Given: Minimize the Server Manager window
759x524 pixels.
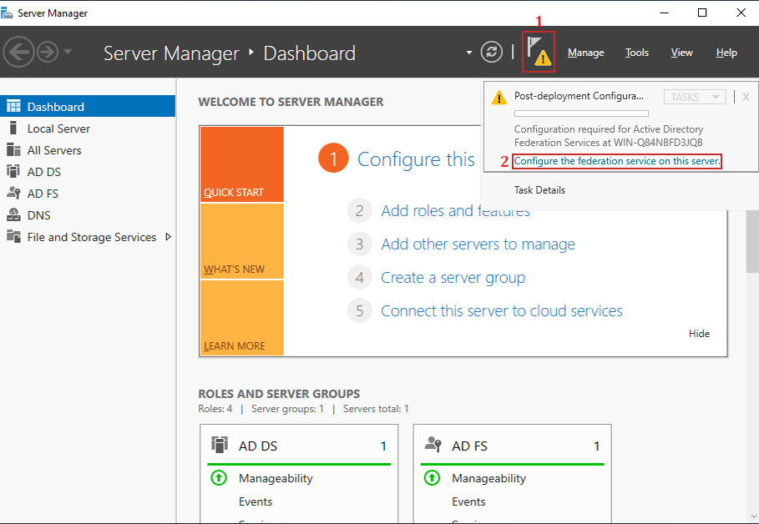Looking at the screenshot, I should (664, 13).
